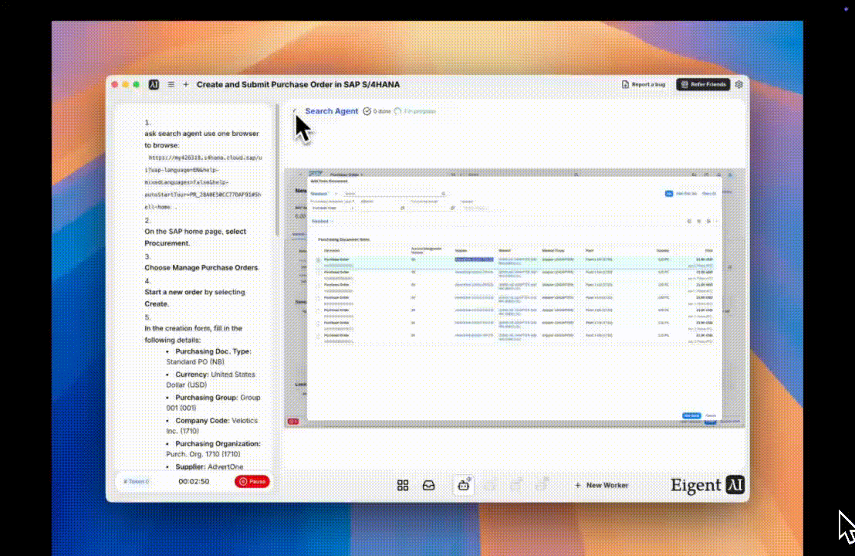Open the hamburger menu in title bar
Viewport: 855px width, 556px height.
pyautogui.click(x=171, y=85)
